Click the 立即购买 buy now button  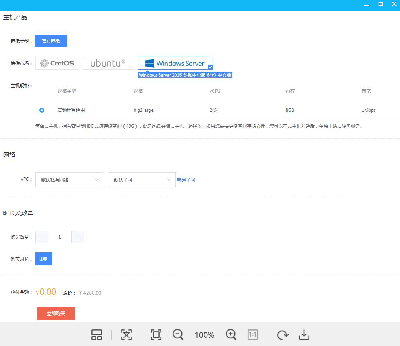[x=56, y=313]
